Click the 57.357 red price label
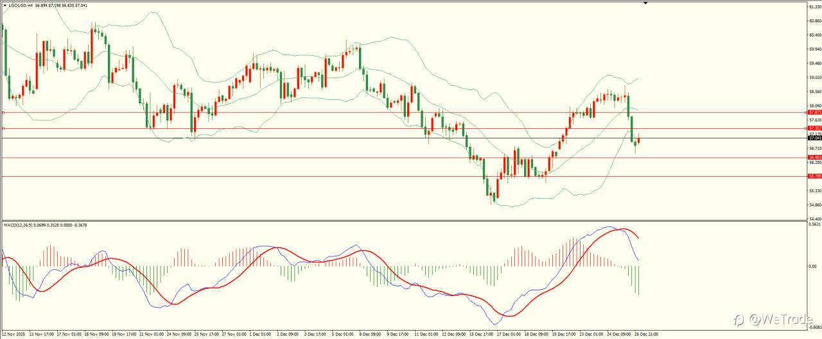 coord(815,129)
